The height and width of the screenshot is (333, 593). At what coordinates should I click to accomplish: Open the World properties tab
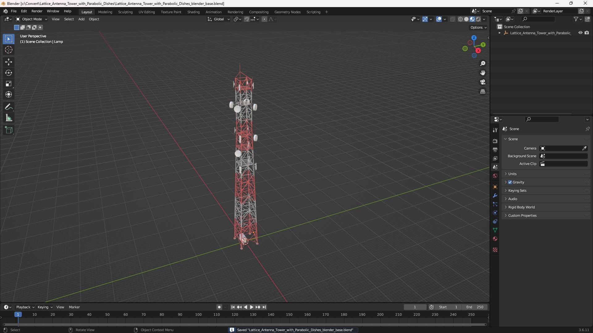[x=495, y=176]
